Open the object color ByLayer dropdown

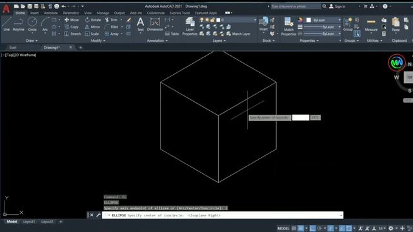pyautogui.click(x=339, y=20)
